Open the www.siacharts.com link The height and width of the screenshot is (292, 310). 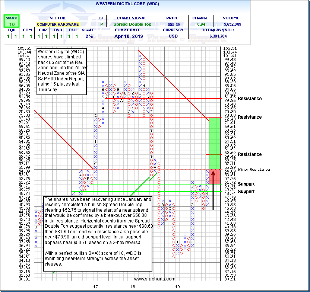coord(155,279)
